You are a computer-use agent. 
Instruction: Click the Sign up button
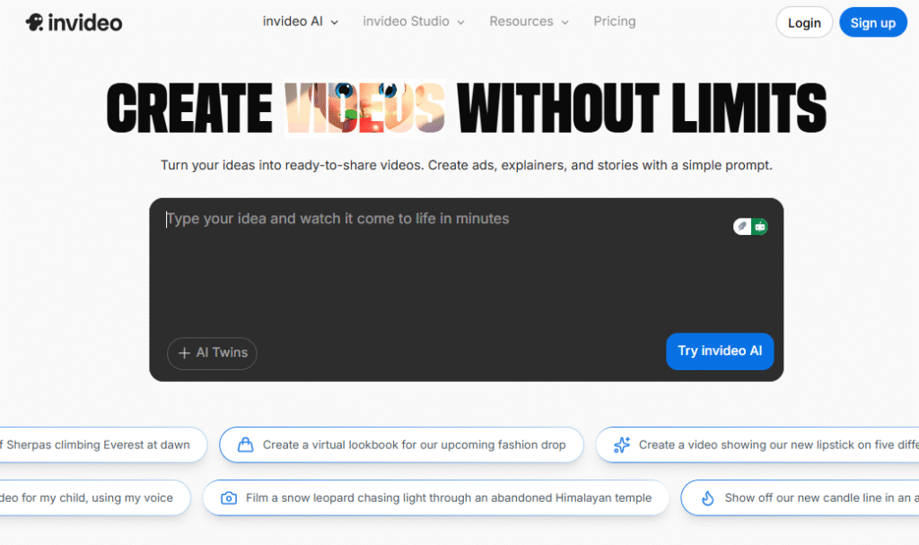click(x=872, y=22)
